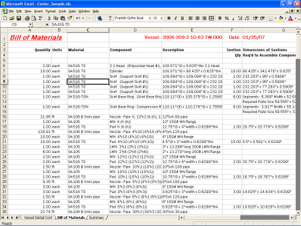This screenshot has width=301, height=226.
Task: Apply borders with the Borders icon
Action: pos(270,18)
